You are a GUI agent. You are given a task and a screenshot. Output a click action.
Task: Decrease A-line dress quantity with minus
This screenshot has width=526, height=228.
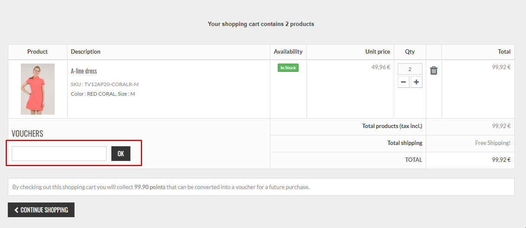(x=403, y=82)
